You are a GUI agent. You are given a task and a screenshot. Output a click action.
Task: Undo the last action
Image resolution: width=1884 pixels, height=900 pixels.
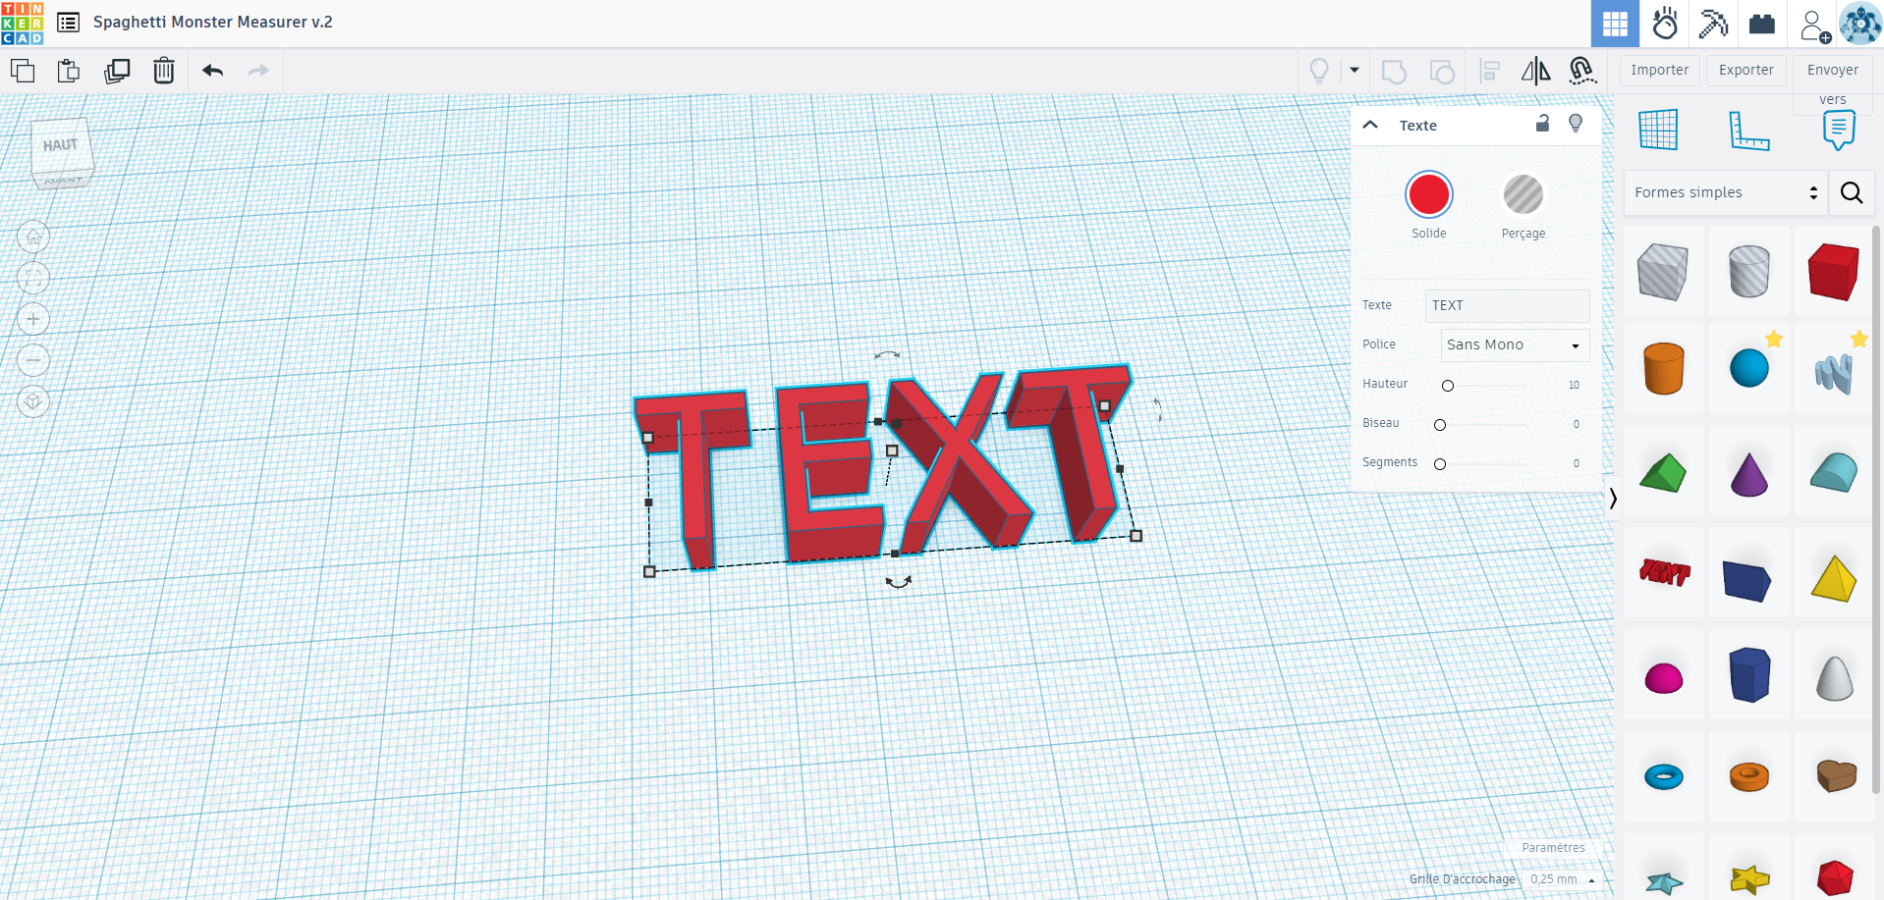coord(213,71)
